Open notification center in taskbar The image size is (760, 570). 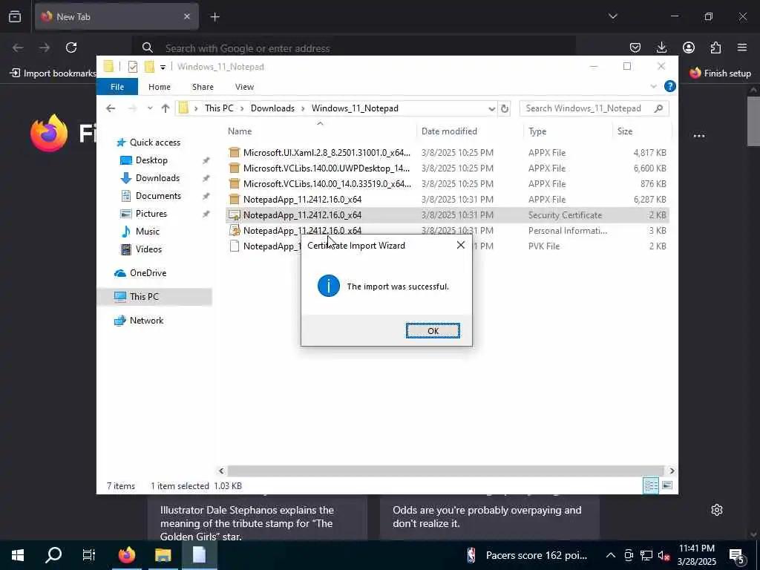736,555
